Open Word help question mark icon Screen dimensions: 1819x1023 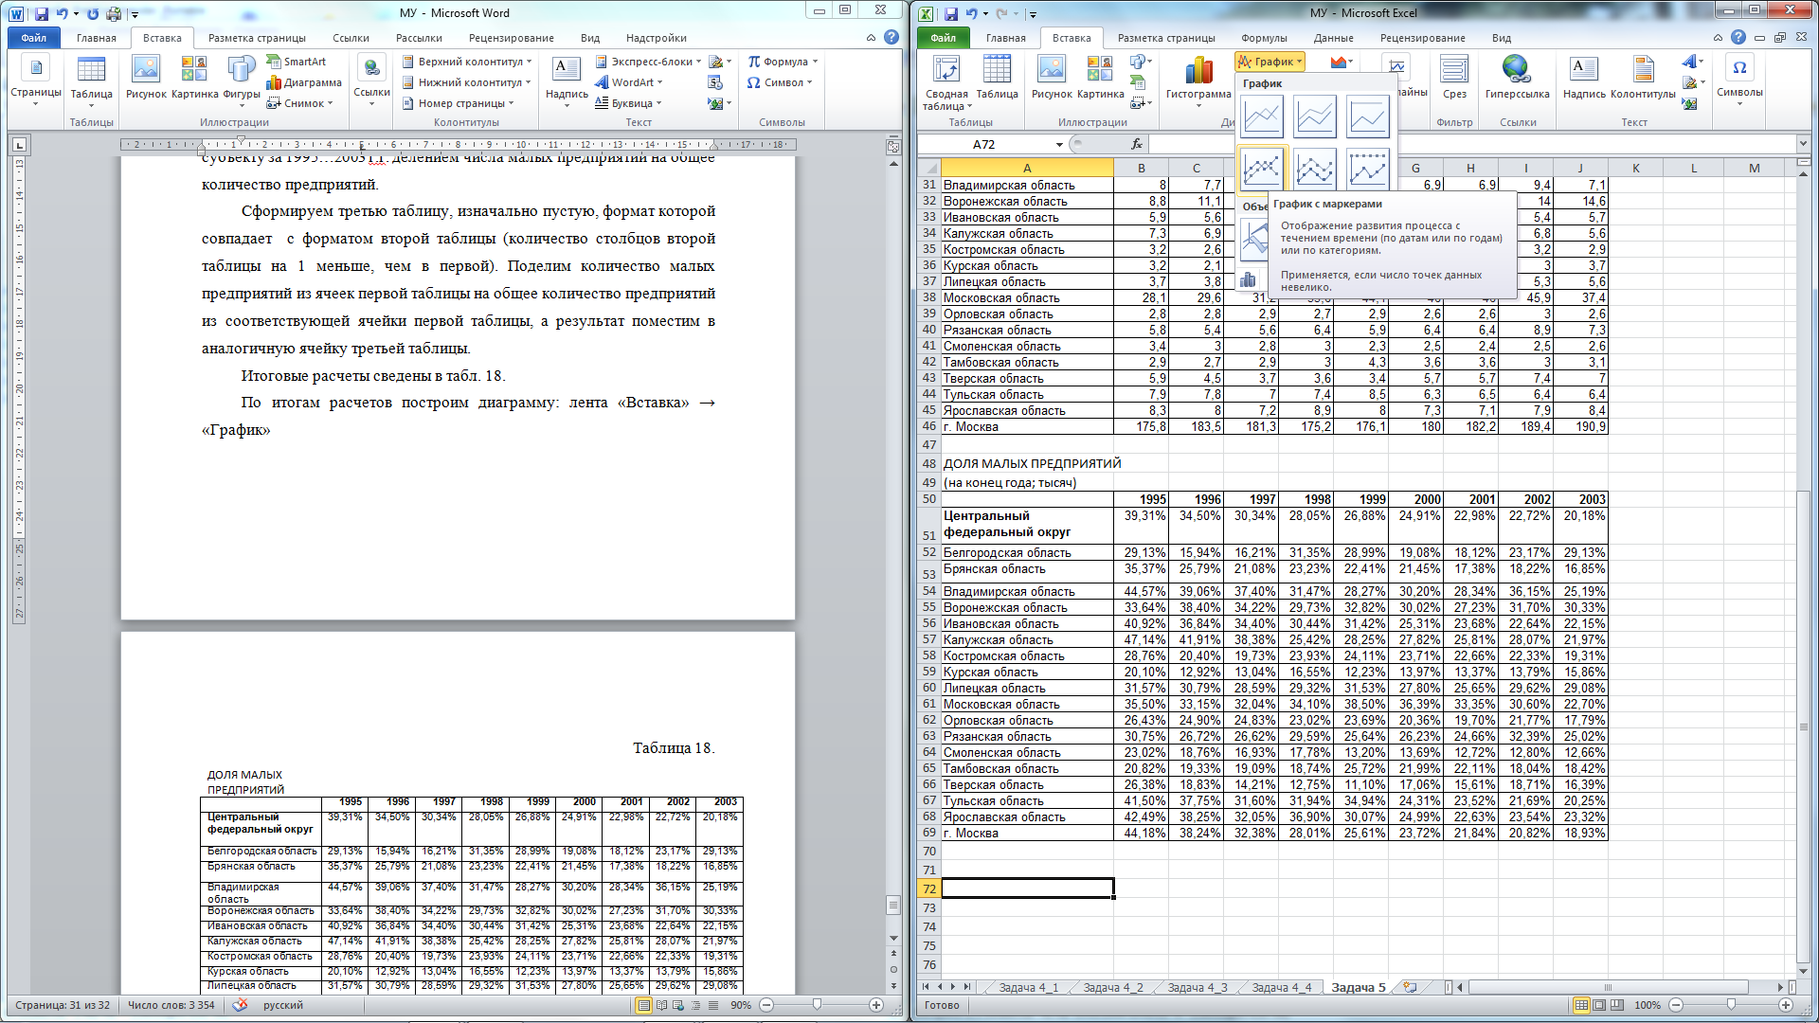tap(891, 38)
